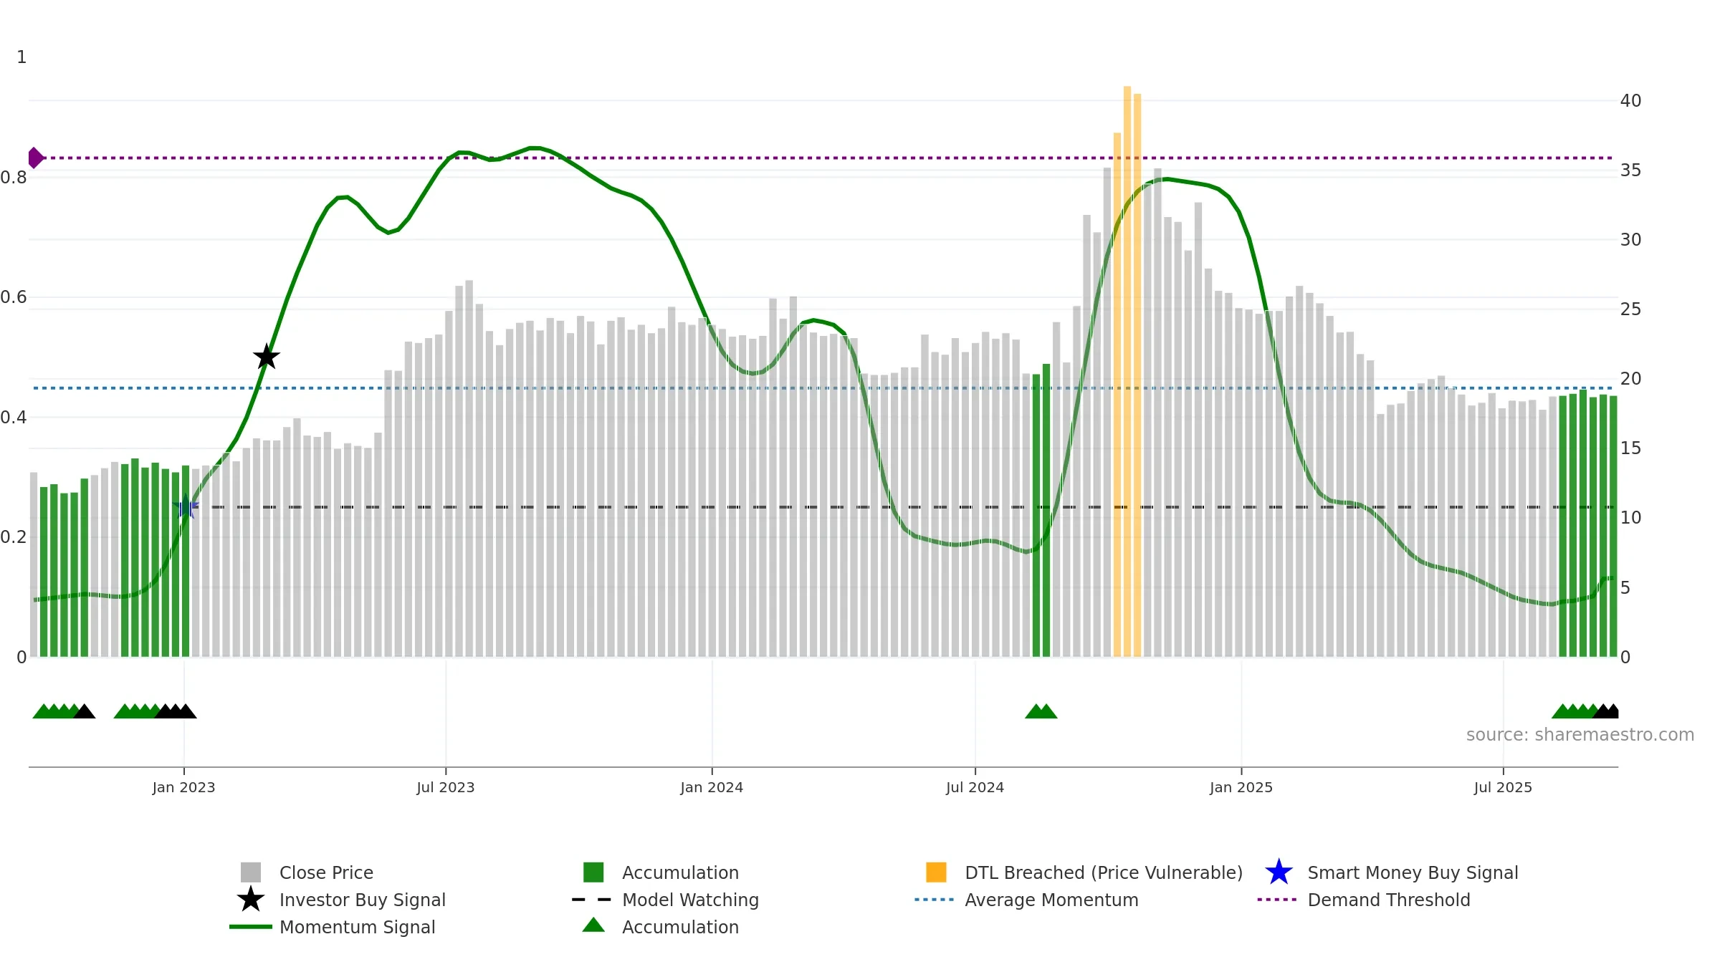
Task: Click orange DTL Breached legend swatch
Action: pos(936,872)
